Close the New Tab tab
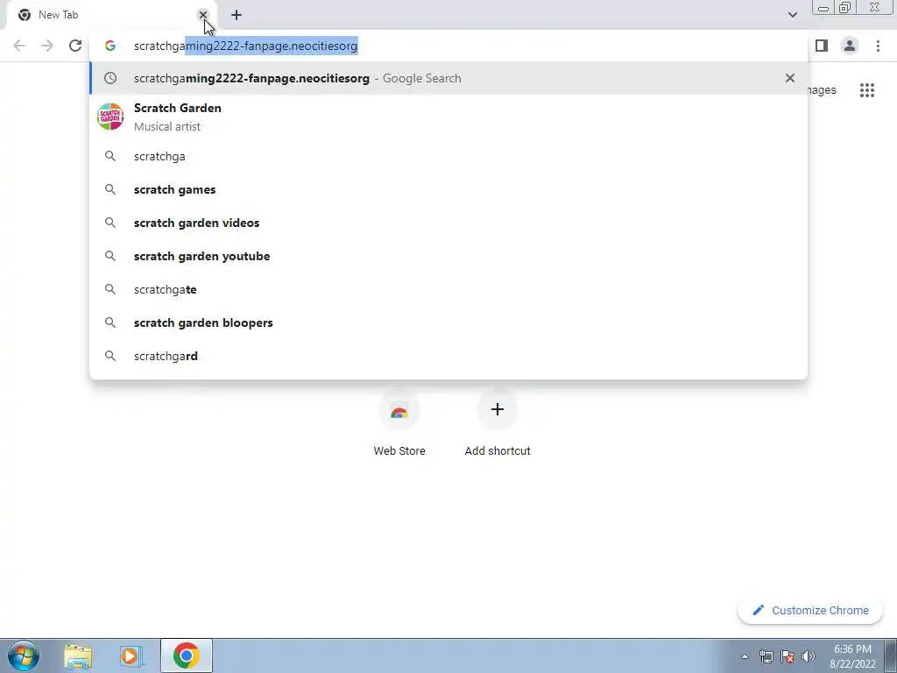 click(x=202, y=15)
